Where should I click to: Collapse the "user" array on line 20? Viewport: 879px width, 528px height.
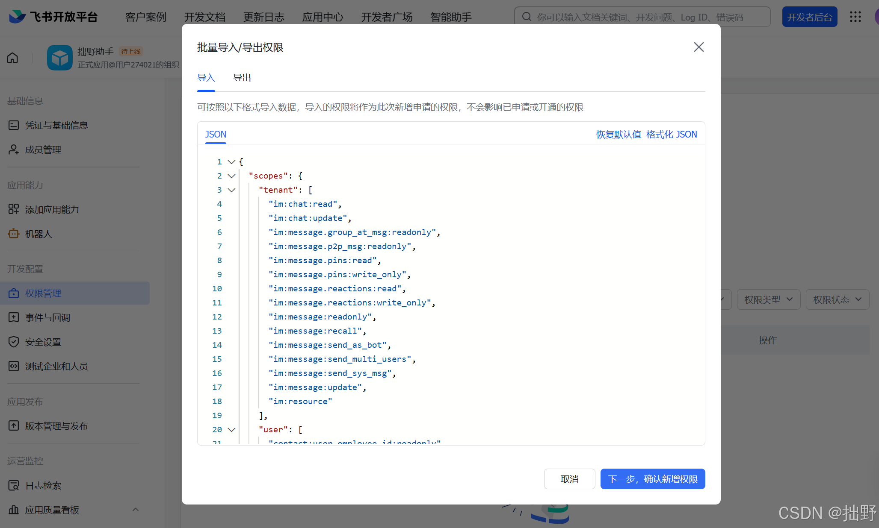231,430
